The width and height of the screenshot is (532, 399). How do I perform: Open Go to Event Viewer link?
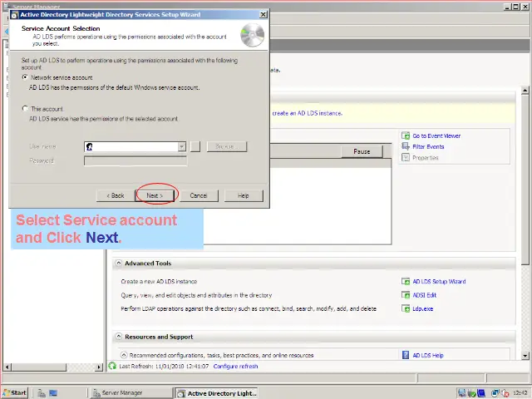(436, 135)
